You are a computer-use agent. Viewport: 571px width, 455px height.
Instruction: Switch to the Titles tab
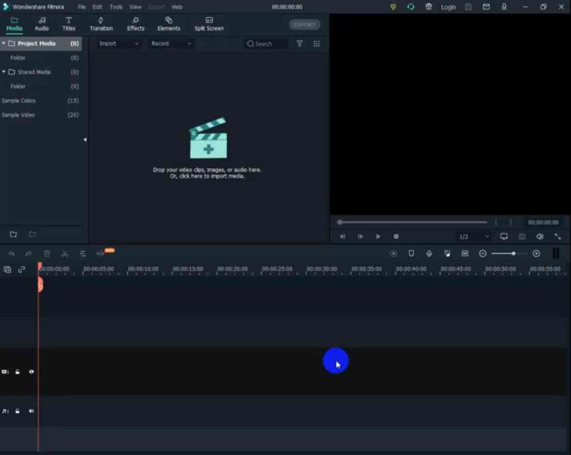[69, 24]
